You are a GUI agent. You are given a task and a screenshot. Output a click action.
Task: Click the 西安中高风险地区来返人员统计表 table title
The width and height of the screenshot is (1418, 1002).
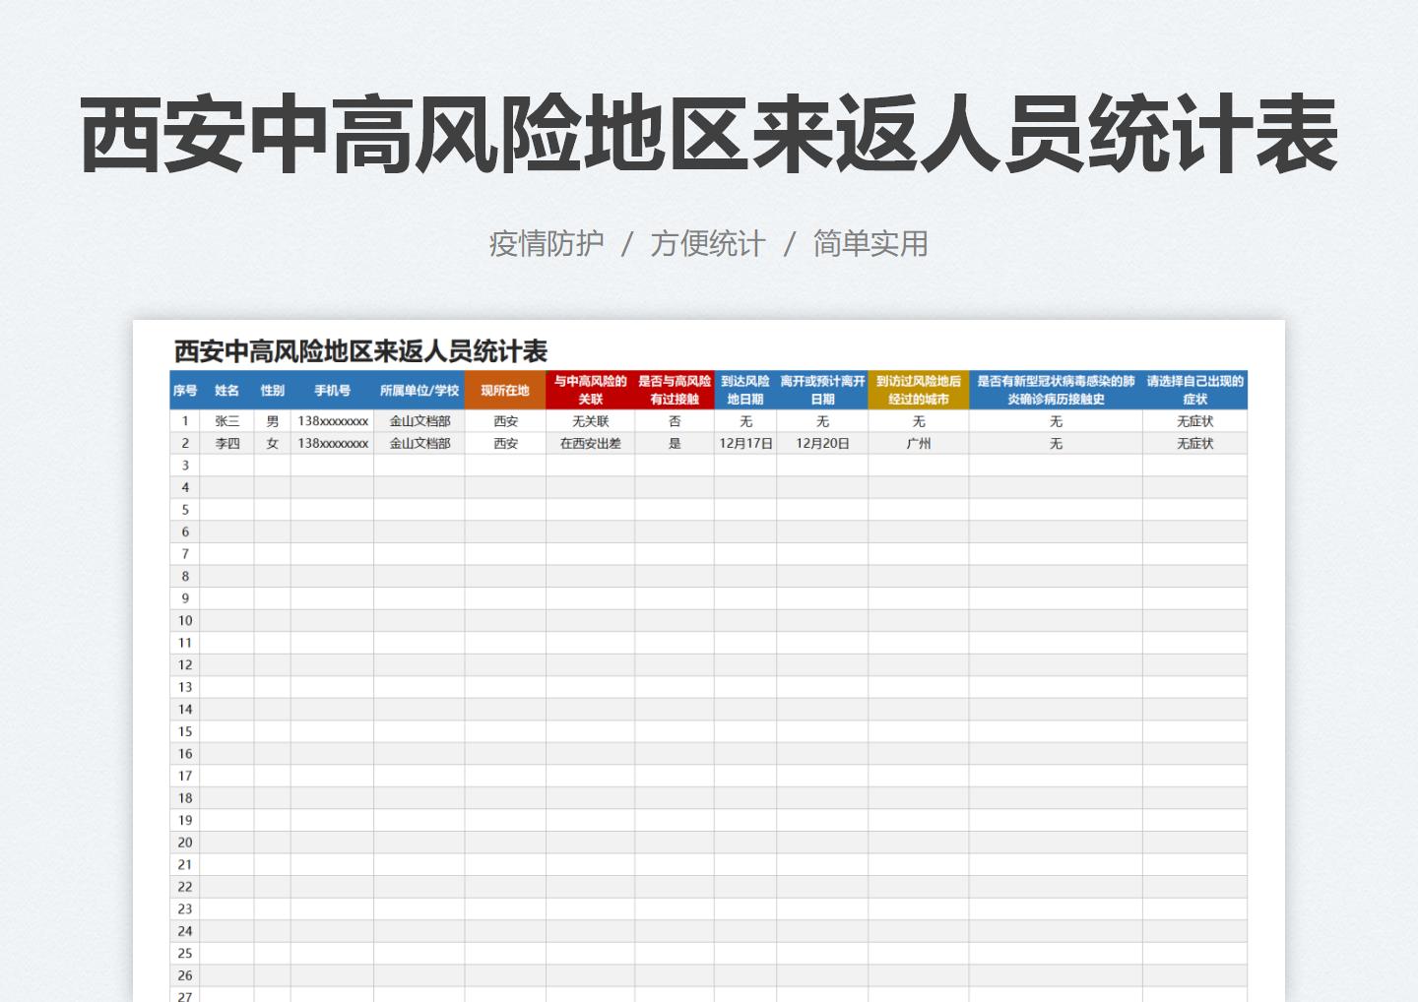(359, 348)
